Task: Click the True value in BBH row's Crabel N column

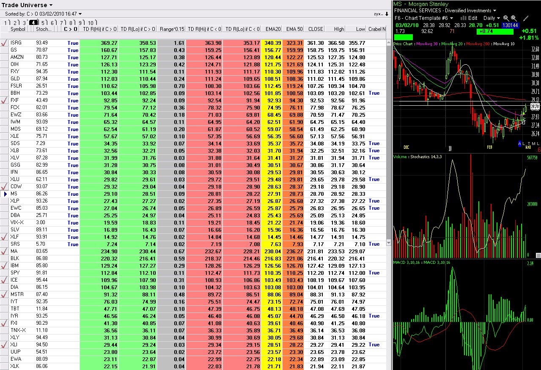Action: (374, 93)
